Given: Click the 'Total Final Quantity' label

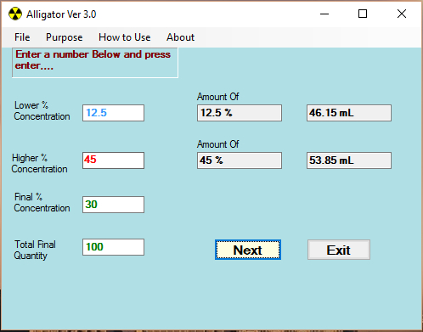Looking at the screenshot, I should coord(35,250).
